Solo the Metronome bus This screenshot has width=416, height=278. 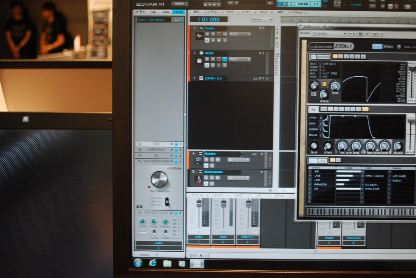tap(212, 178)
